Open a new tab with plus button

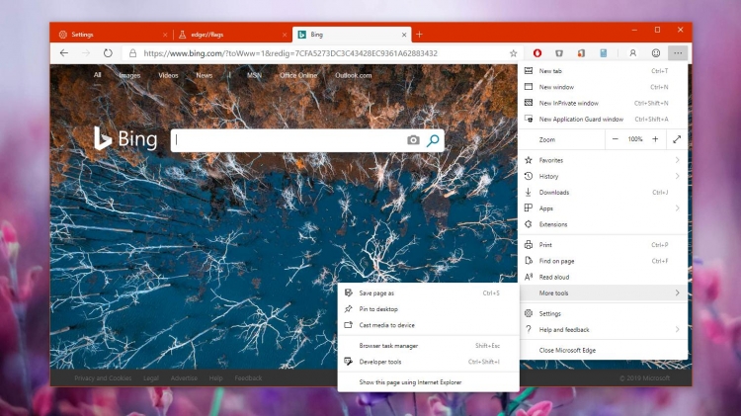point(419,34)
